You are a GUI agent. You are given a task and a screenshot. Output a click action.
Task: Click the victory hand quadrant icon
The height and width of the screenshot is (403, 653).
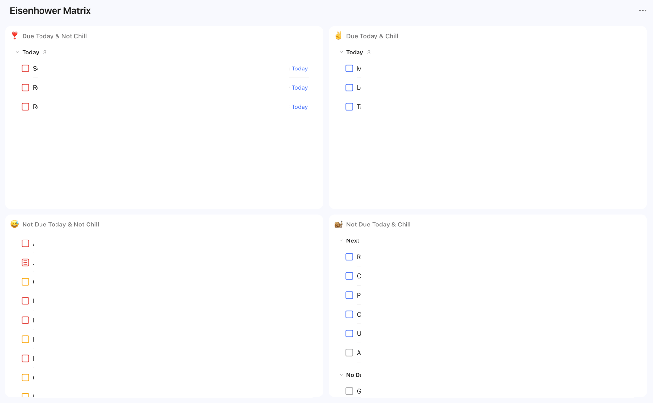click(x=338, y=36)
